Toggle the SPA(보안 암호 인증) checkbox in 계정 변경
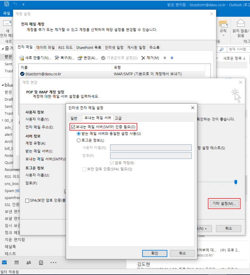 [27, 201]
